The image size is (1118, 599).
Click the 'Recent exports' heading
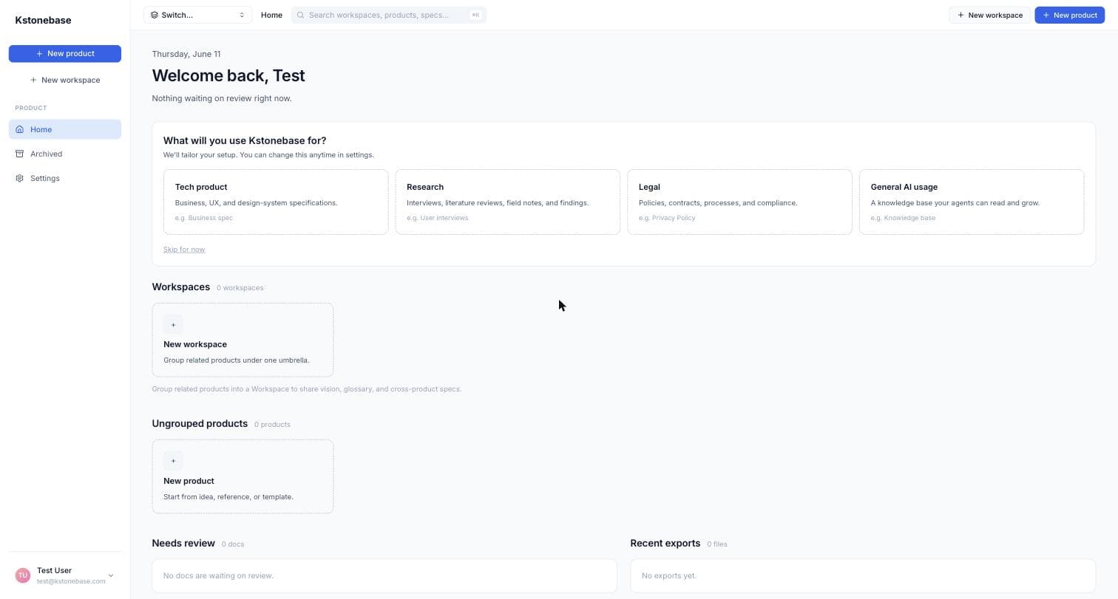[665, 543]
